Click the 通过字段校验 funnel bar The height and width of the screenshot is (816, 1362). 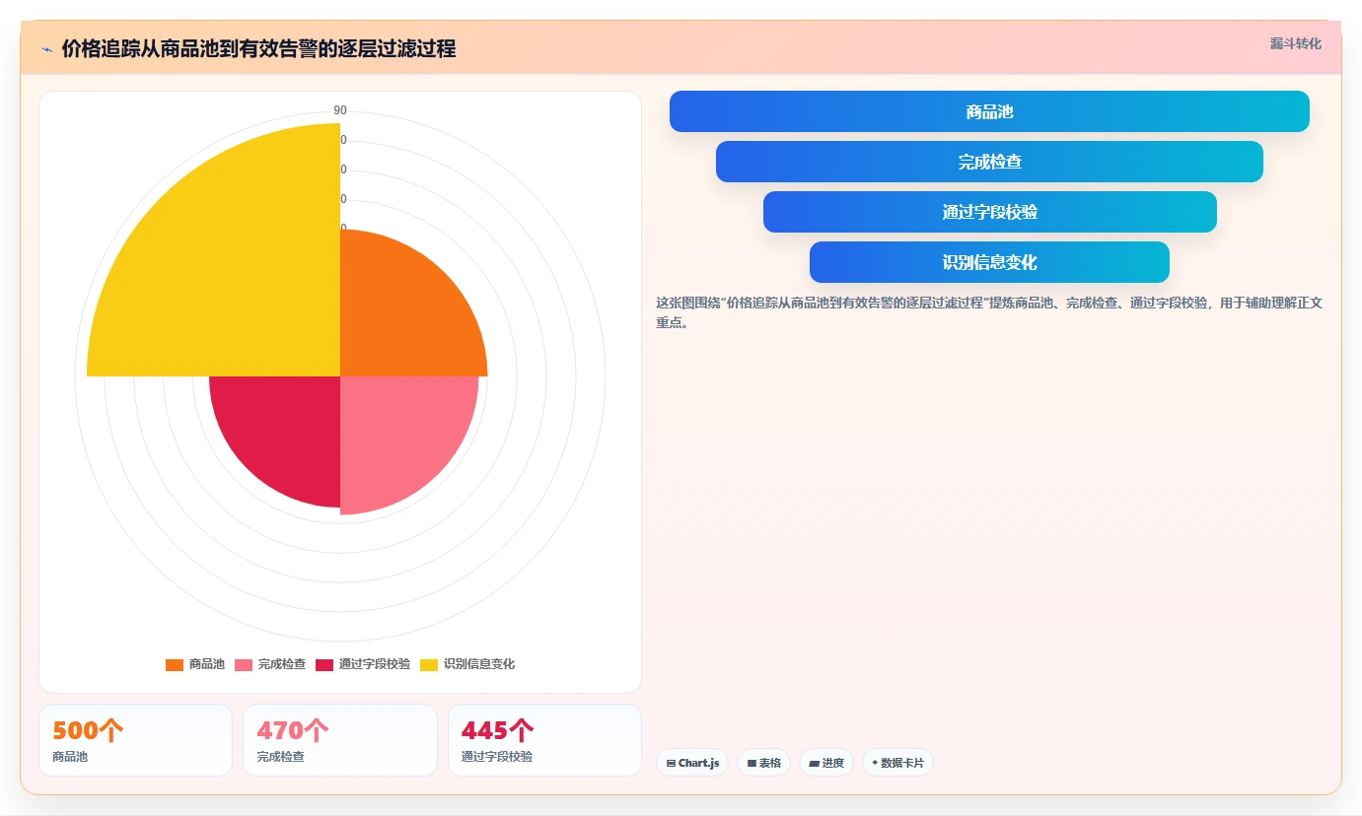(989, 212)
